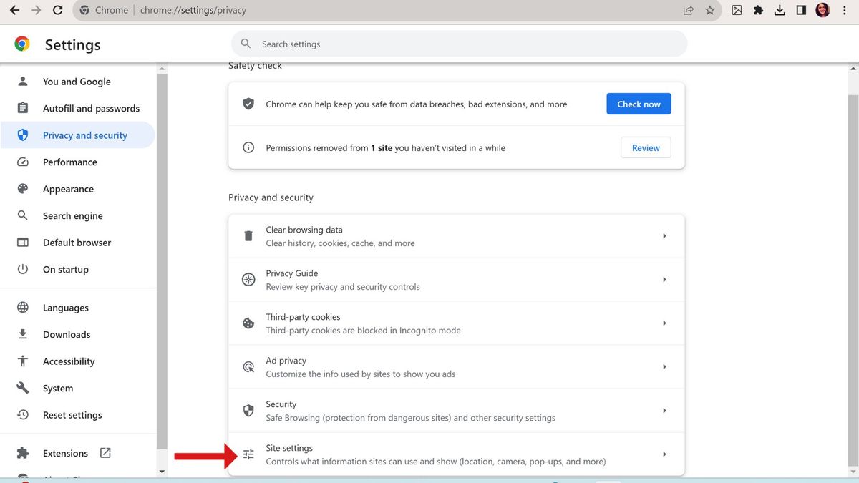859x483 pixels.
Task: Click the profile avatar in the toolbar
Action: tap(822, 10)
